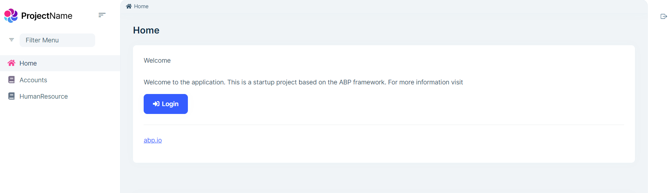The width and height of the screenshot is (672, 193).
Task: Click the Welcome card title
Action: click(x=157, y=61)
